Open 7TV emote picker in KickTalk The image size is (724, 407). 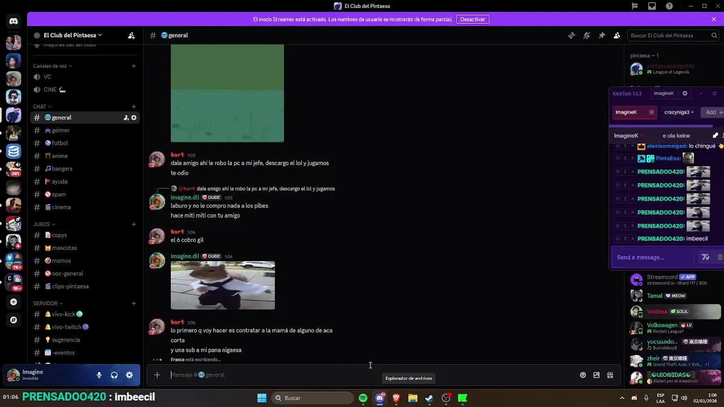(x=705, y=257)
